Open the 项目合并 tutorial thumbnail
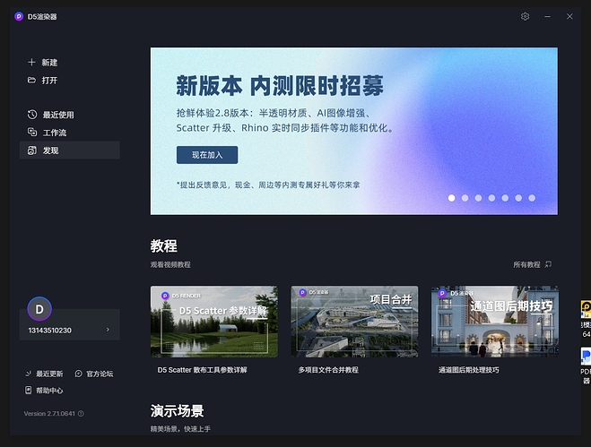 (354, 322)
